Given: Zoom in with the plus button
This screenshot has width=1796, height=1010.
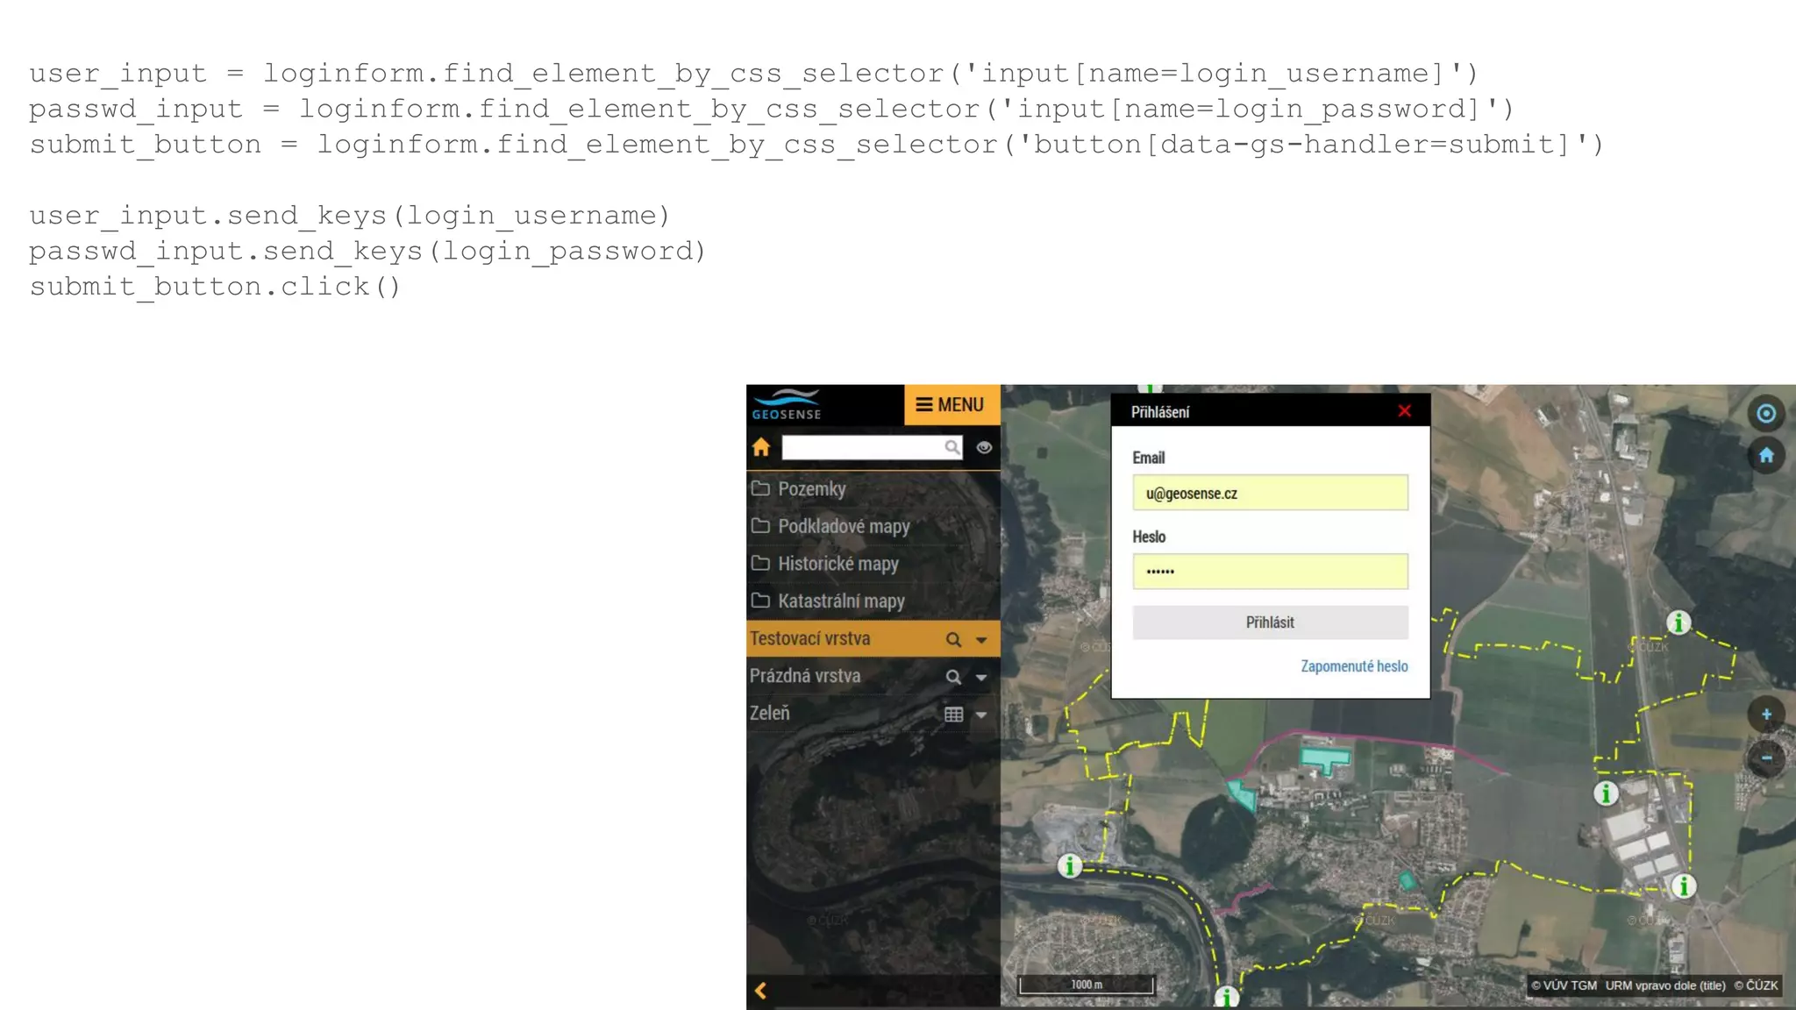Looking at the screenshot, I should (x=1765, y=715).
